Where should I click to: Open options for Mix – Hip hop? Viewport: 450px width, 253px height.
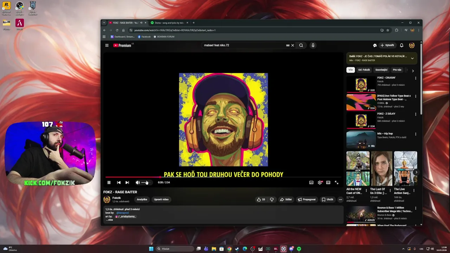click(x=416, y=134)
